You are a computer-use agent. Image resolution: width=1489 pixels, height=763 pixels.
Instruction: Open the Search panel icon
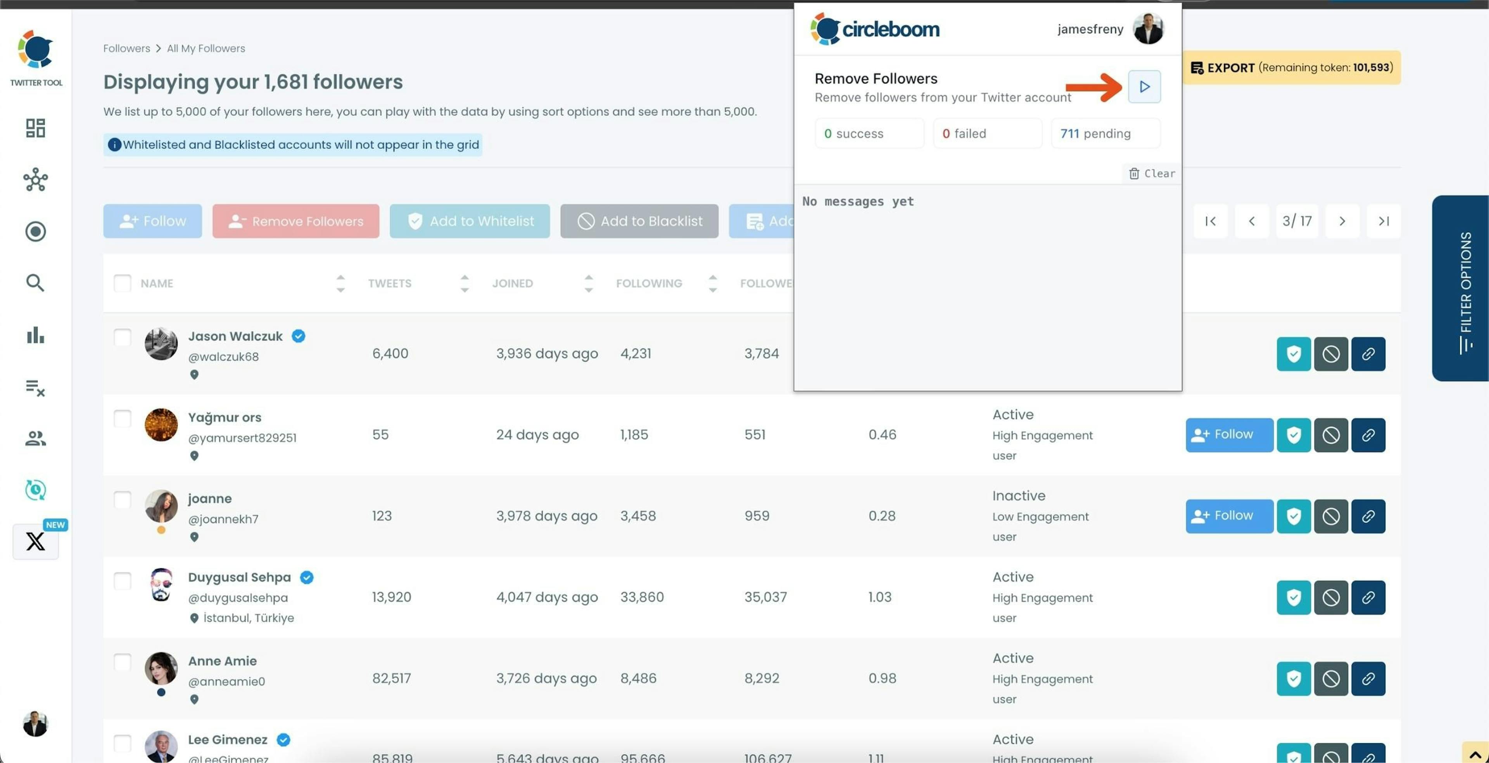(34, 283)
